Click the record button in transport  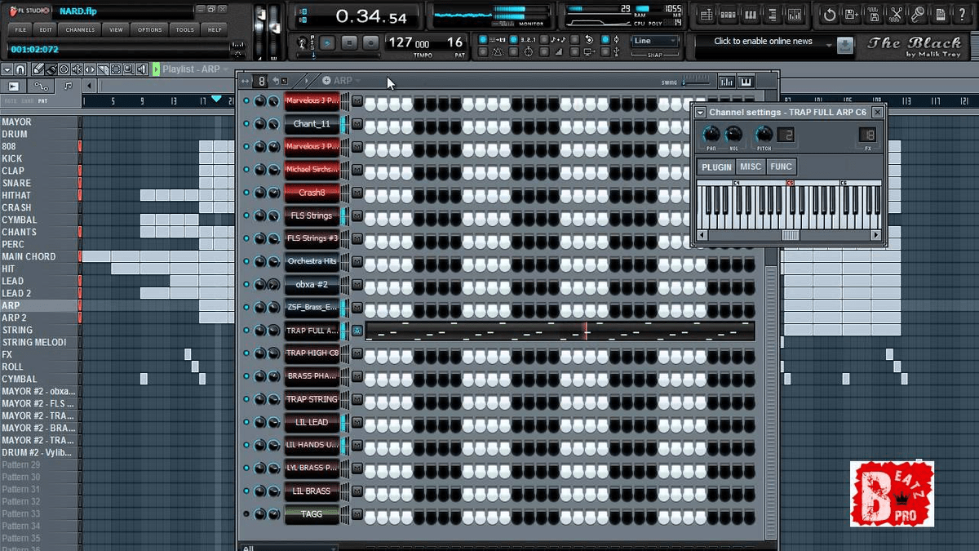(x=370, y=42)
